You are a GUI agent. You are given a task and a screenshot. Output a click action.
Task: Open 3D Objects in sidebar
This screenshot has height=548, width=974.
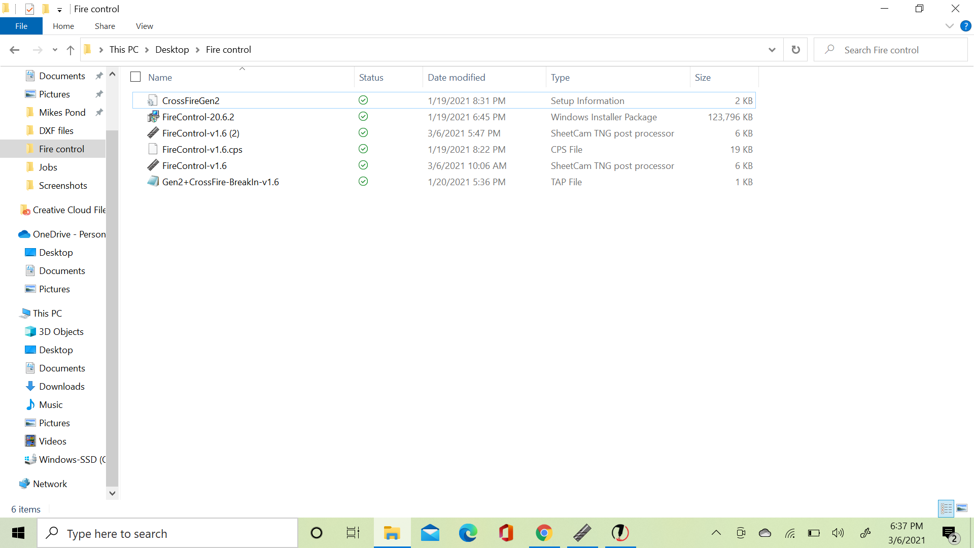pyautogui.click(x=61, y=331)
